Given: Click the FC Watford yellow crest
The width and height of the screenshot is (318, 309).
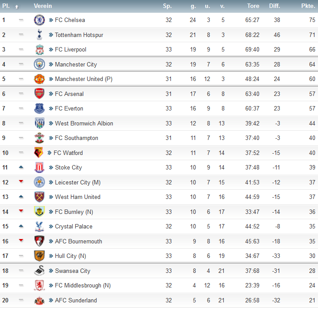Looking at the screenshot, I should 38,153.
